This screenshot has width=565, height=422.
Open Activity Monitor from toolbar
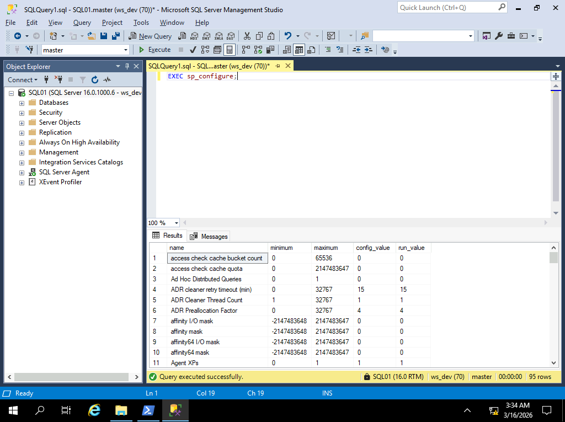pos(331,36)
